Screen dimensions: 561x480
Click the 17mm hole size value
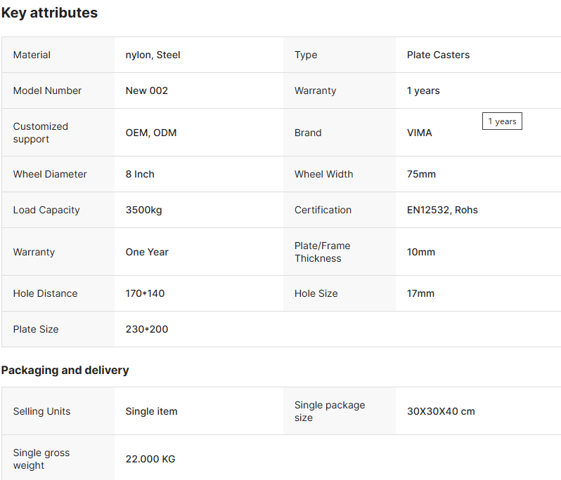pos(420,293)
